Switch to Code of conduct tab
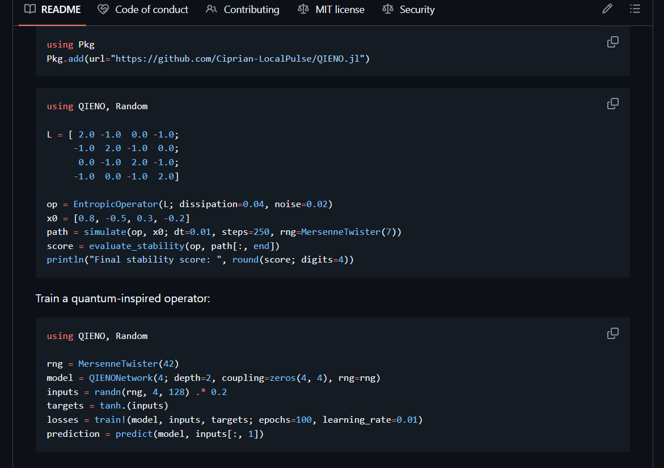 pos(143,9)
